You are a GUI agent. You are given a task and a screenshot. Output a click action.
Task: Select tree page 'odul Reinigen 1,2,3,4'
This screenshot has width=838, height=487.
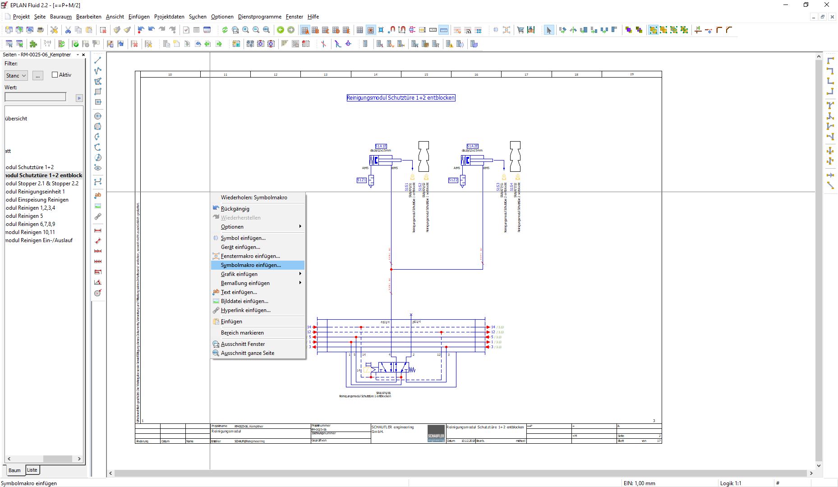coord(30,208)
